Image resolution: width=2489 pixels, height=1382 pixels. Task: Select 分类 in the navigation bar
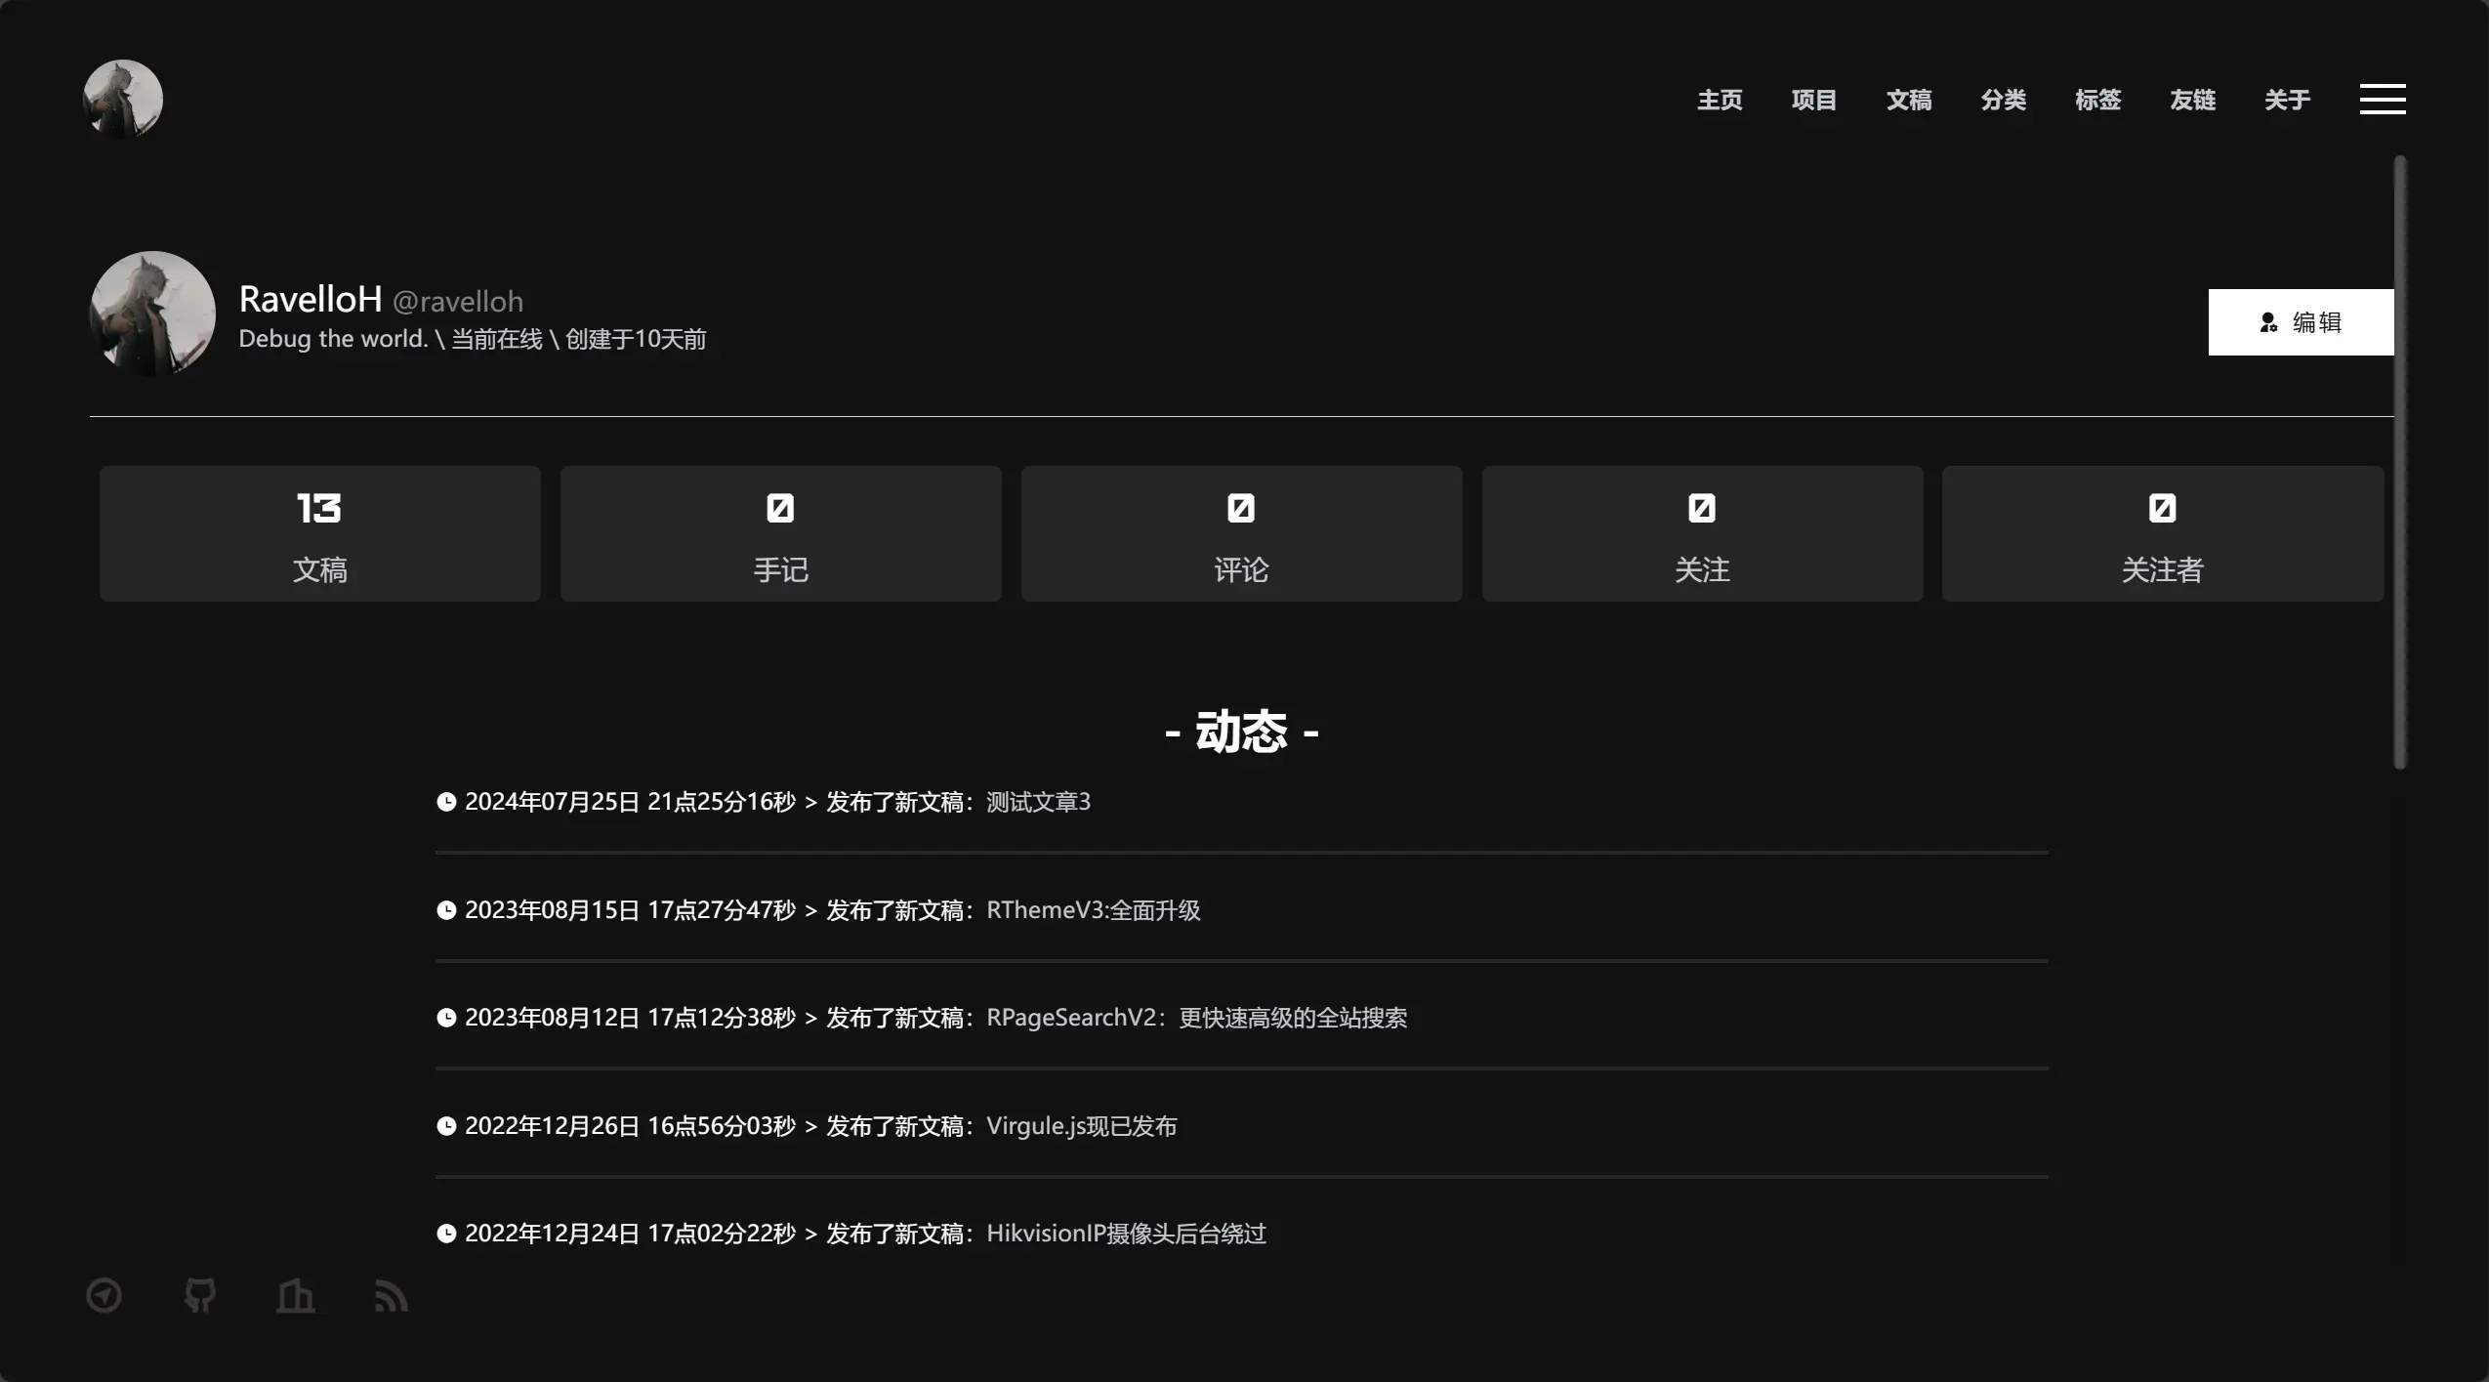click(x=2003, y=100)
